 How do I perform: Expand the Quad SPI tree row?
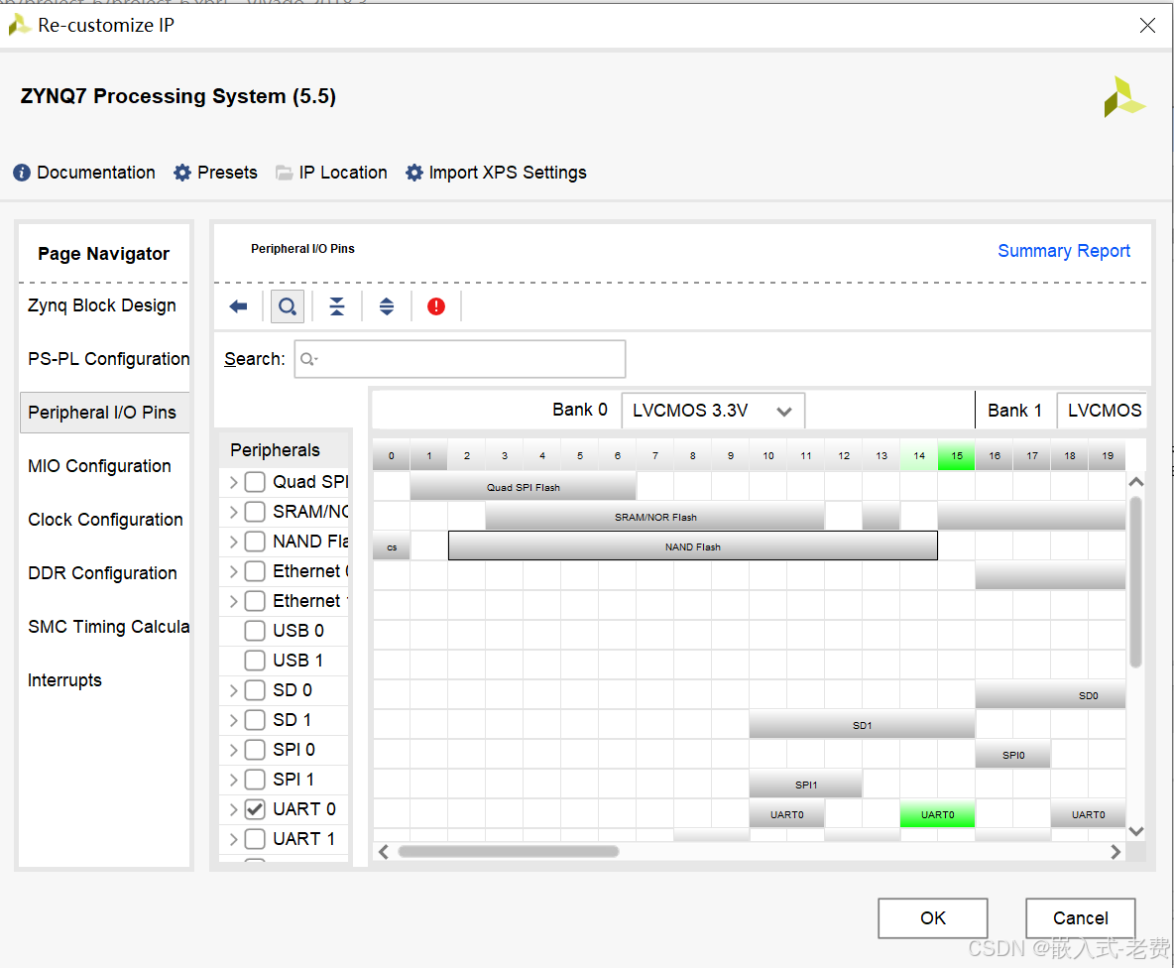click(233, 482)
